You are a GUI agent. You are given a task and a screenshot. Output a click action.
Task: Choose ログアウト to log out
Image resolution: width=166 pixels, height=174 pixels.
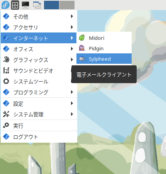click(39, 136)
